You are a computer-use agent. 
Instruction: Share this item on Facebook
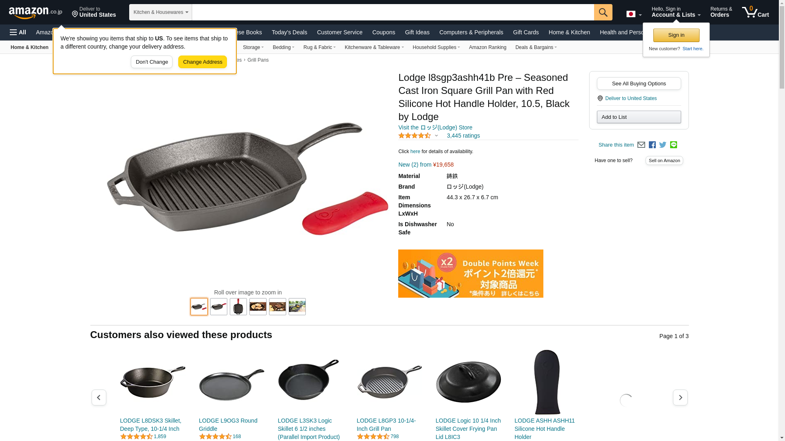652,145
